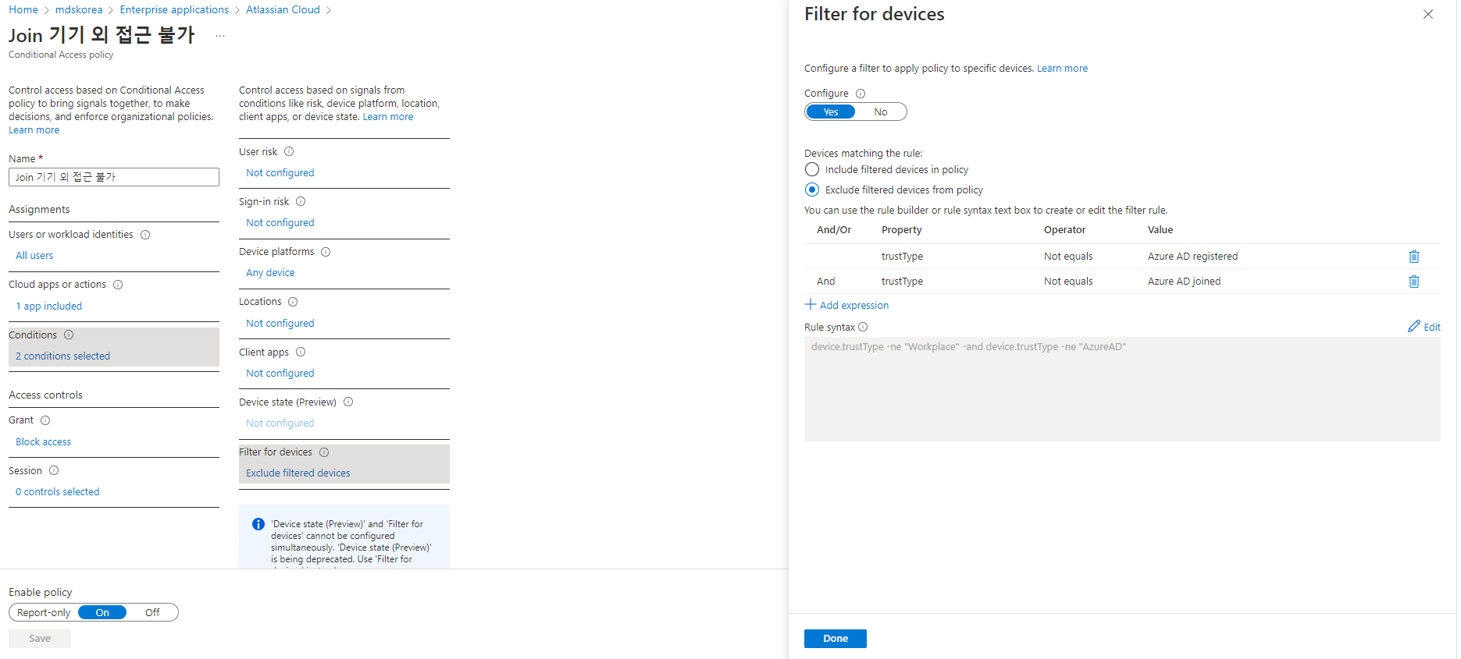Open Locations Not configured setting
1461x659 pixels.
(x=280, y=324)
